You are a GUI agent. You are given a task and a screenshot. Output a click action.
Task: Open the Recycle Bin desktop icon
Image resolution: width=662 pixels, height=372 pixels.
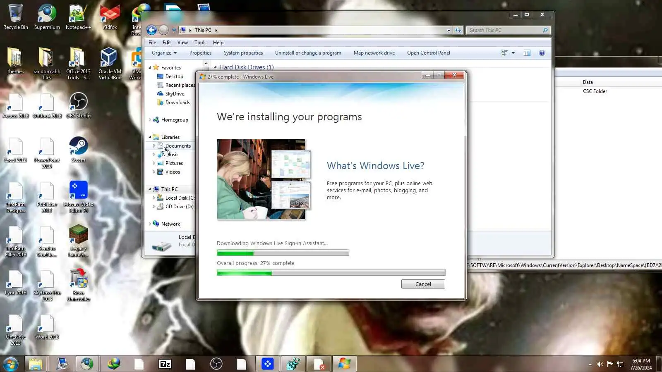[x=16, y=17]
